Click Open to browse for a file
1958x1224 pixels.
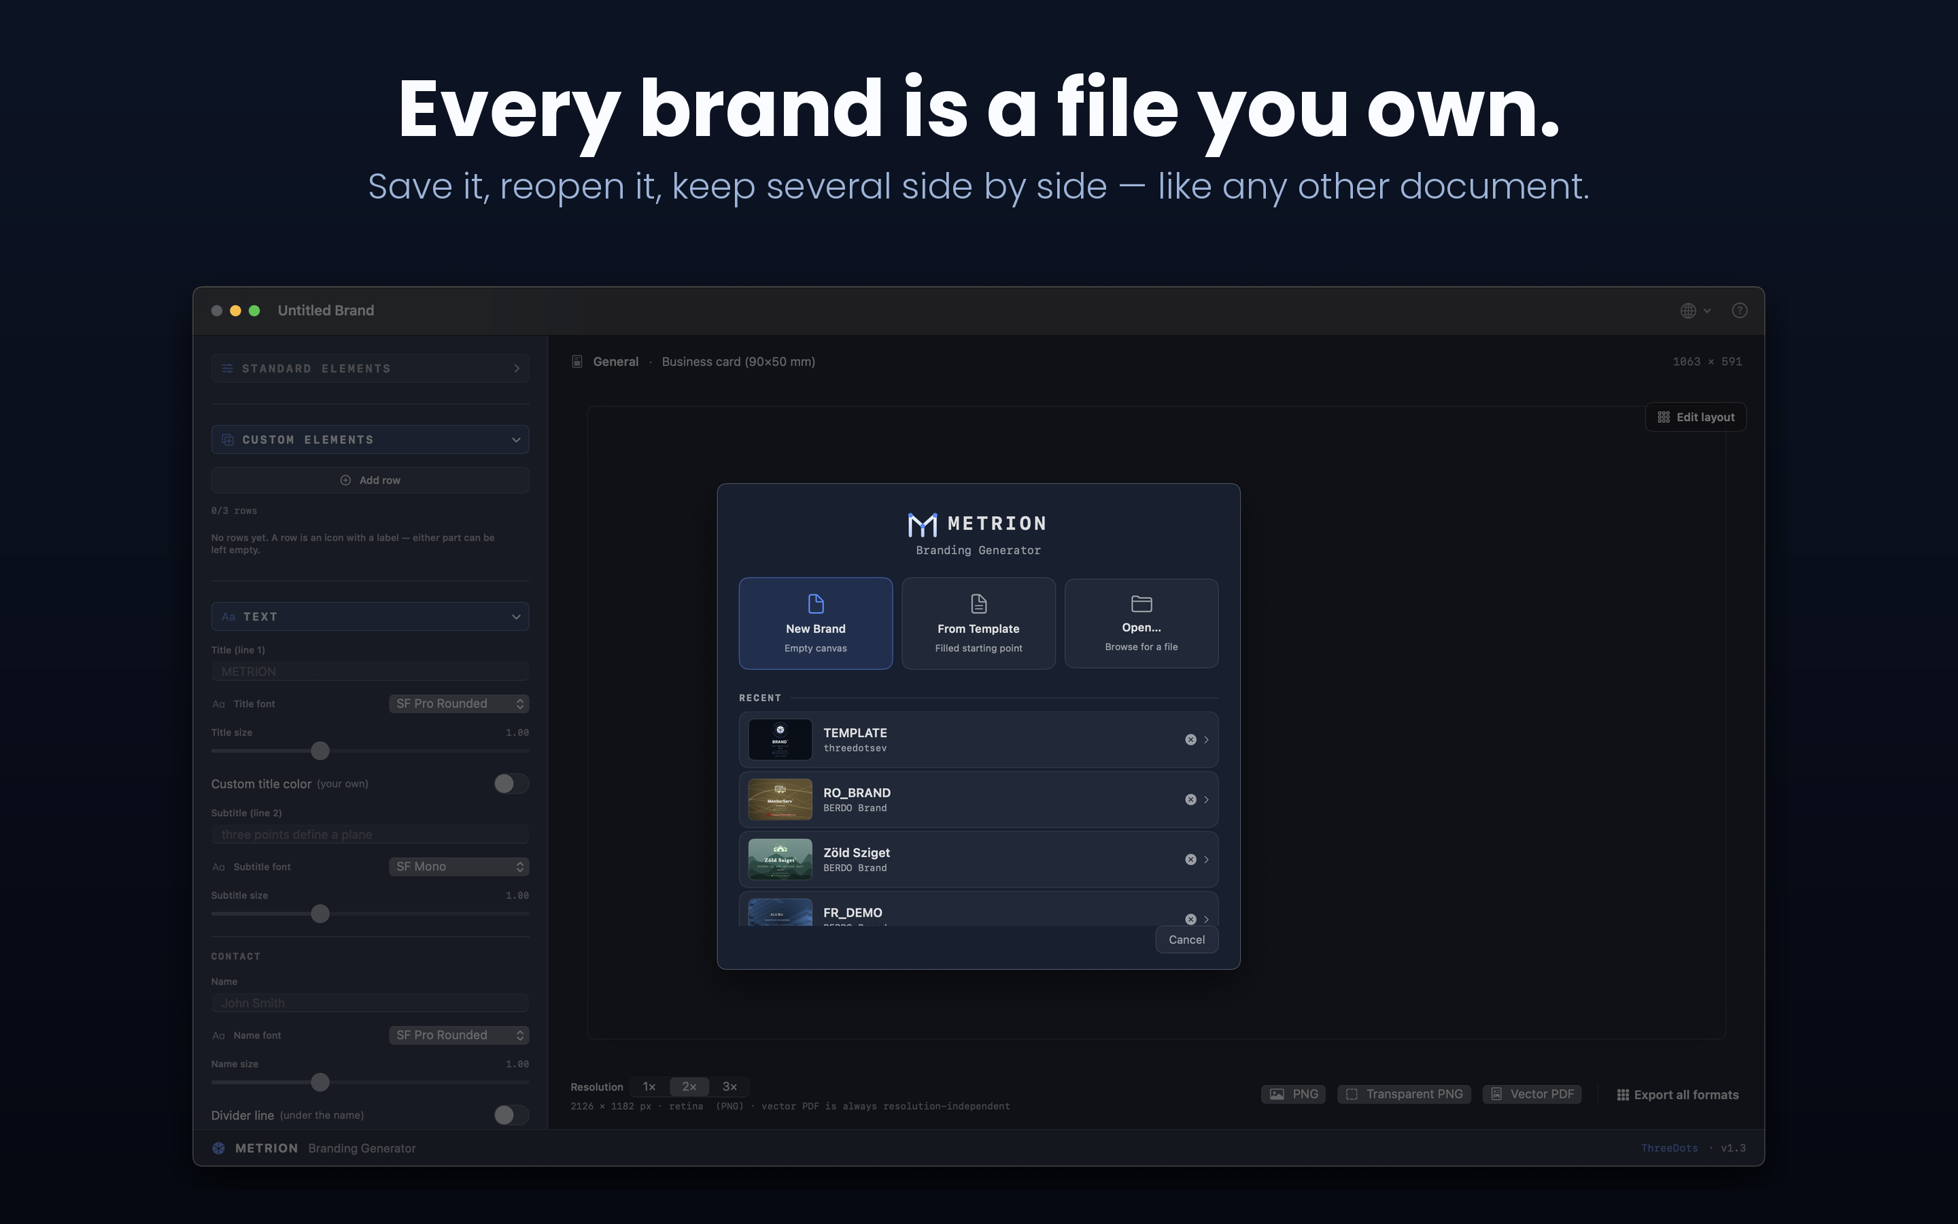(x=1141, y=624)
